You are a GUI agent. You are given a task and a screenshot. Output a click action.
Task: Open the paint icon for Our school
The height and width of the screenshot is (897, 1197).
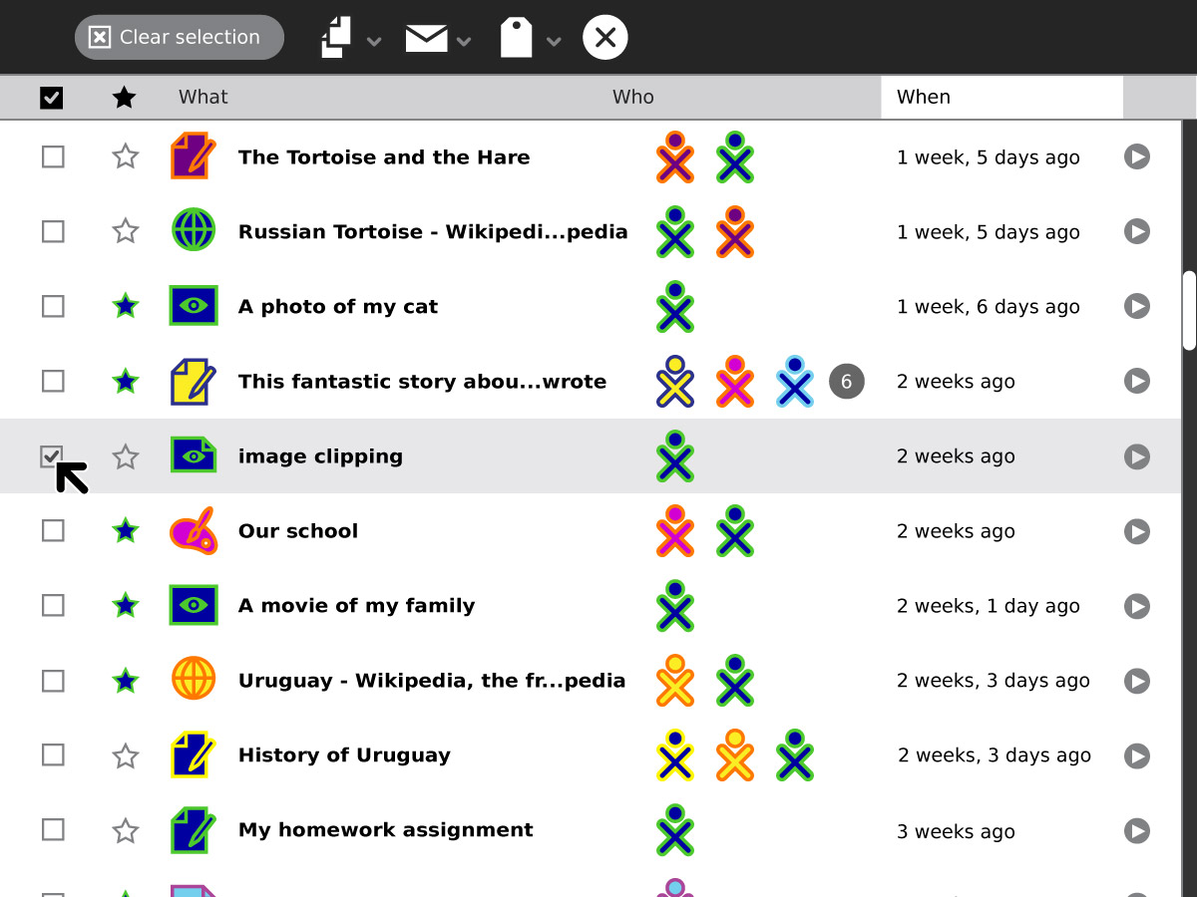tap(194, 530)
